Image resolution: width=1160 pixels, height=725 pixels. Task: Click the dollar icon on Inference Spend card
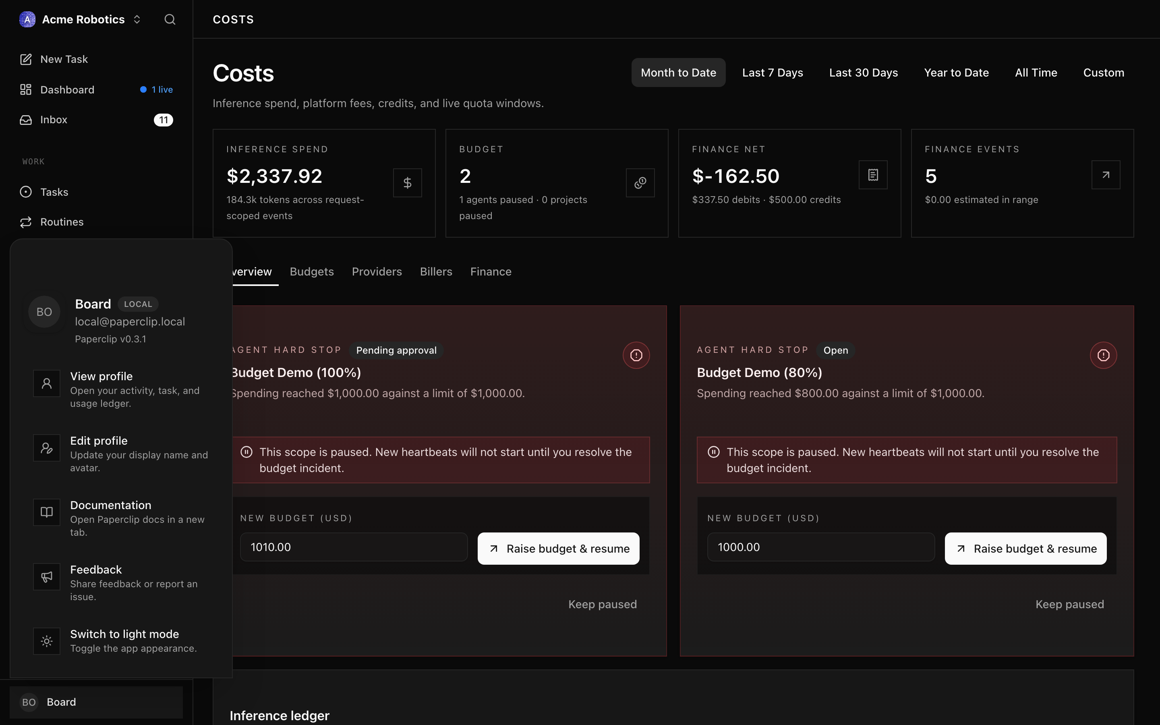tap(408, 183)
